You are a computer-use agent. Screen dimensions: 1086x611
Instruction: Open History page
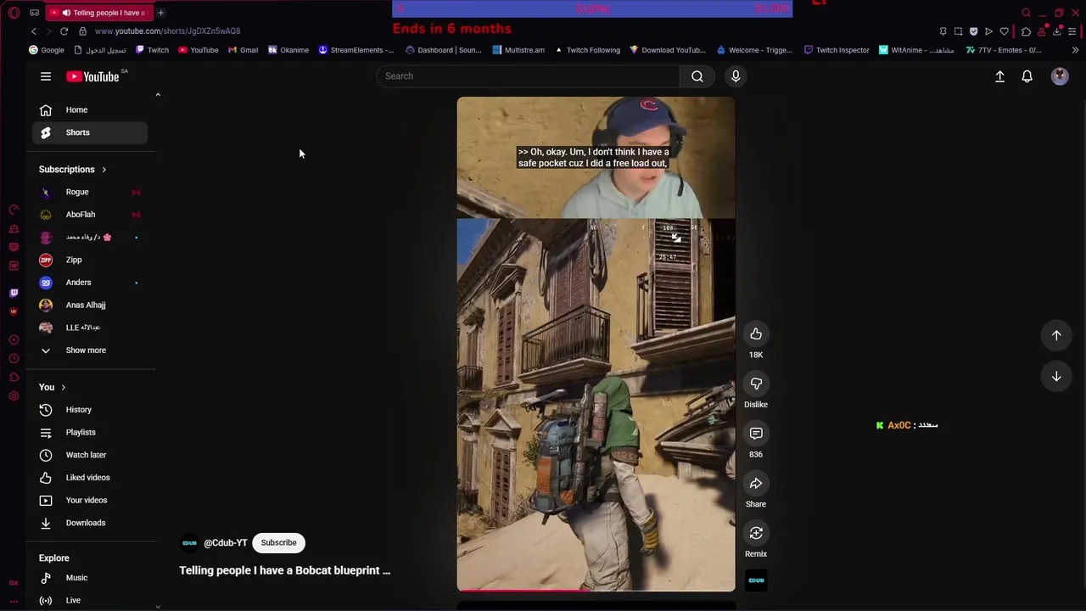pyautogui.click(x=90, y=410)
